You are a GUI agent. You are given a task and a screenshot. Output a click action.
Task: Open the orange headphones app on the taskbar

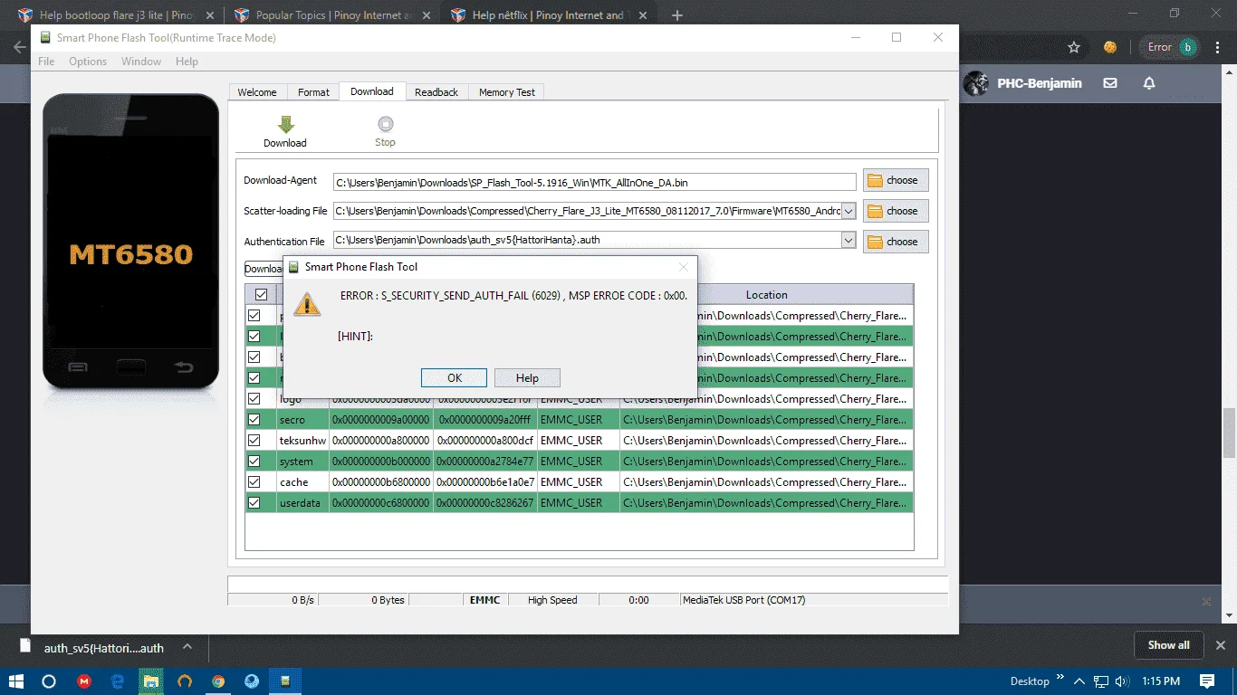(x=185, y=681)
